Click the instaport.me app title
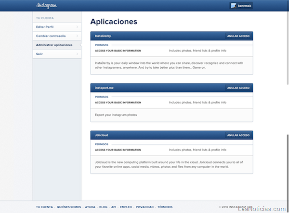The height and width of the screenshot is (213, 289). click(104, 88)
